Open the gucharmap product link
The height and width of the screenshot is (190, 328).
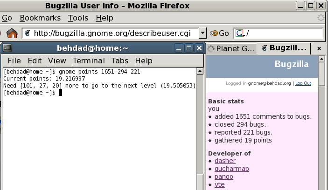(231, 169)
